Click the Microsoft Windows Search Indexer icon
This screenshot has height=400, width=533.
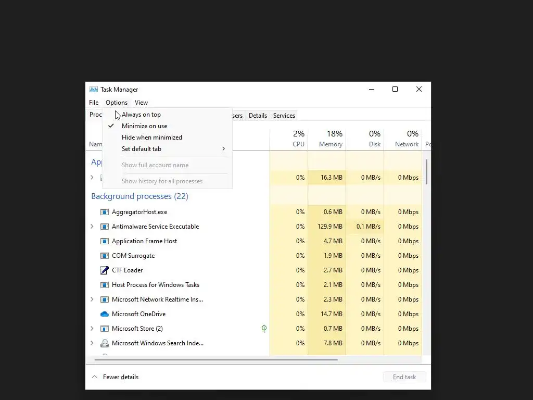(x=104, y=343)
